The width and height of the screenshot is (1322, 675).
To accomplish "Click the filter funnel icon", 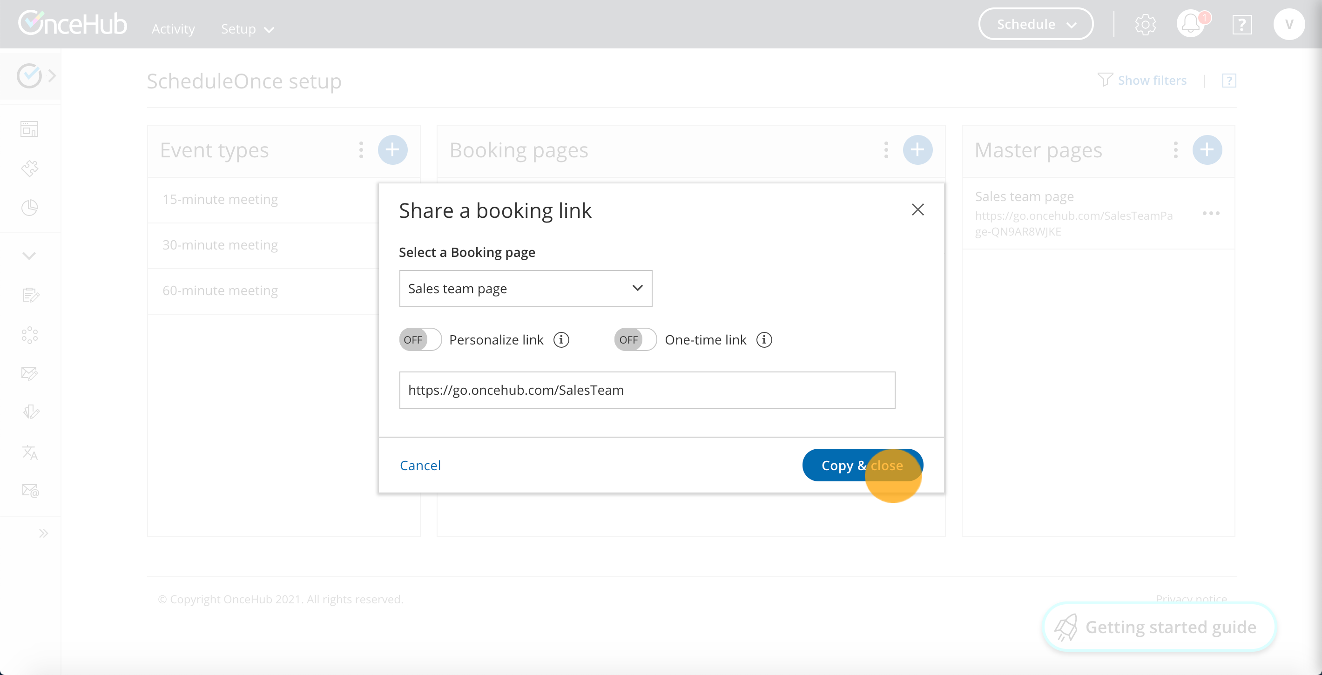I will pyautogui.click(x=1105, y=80).
